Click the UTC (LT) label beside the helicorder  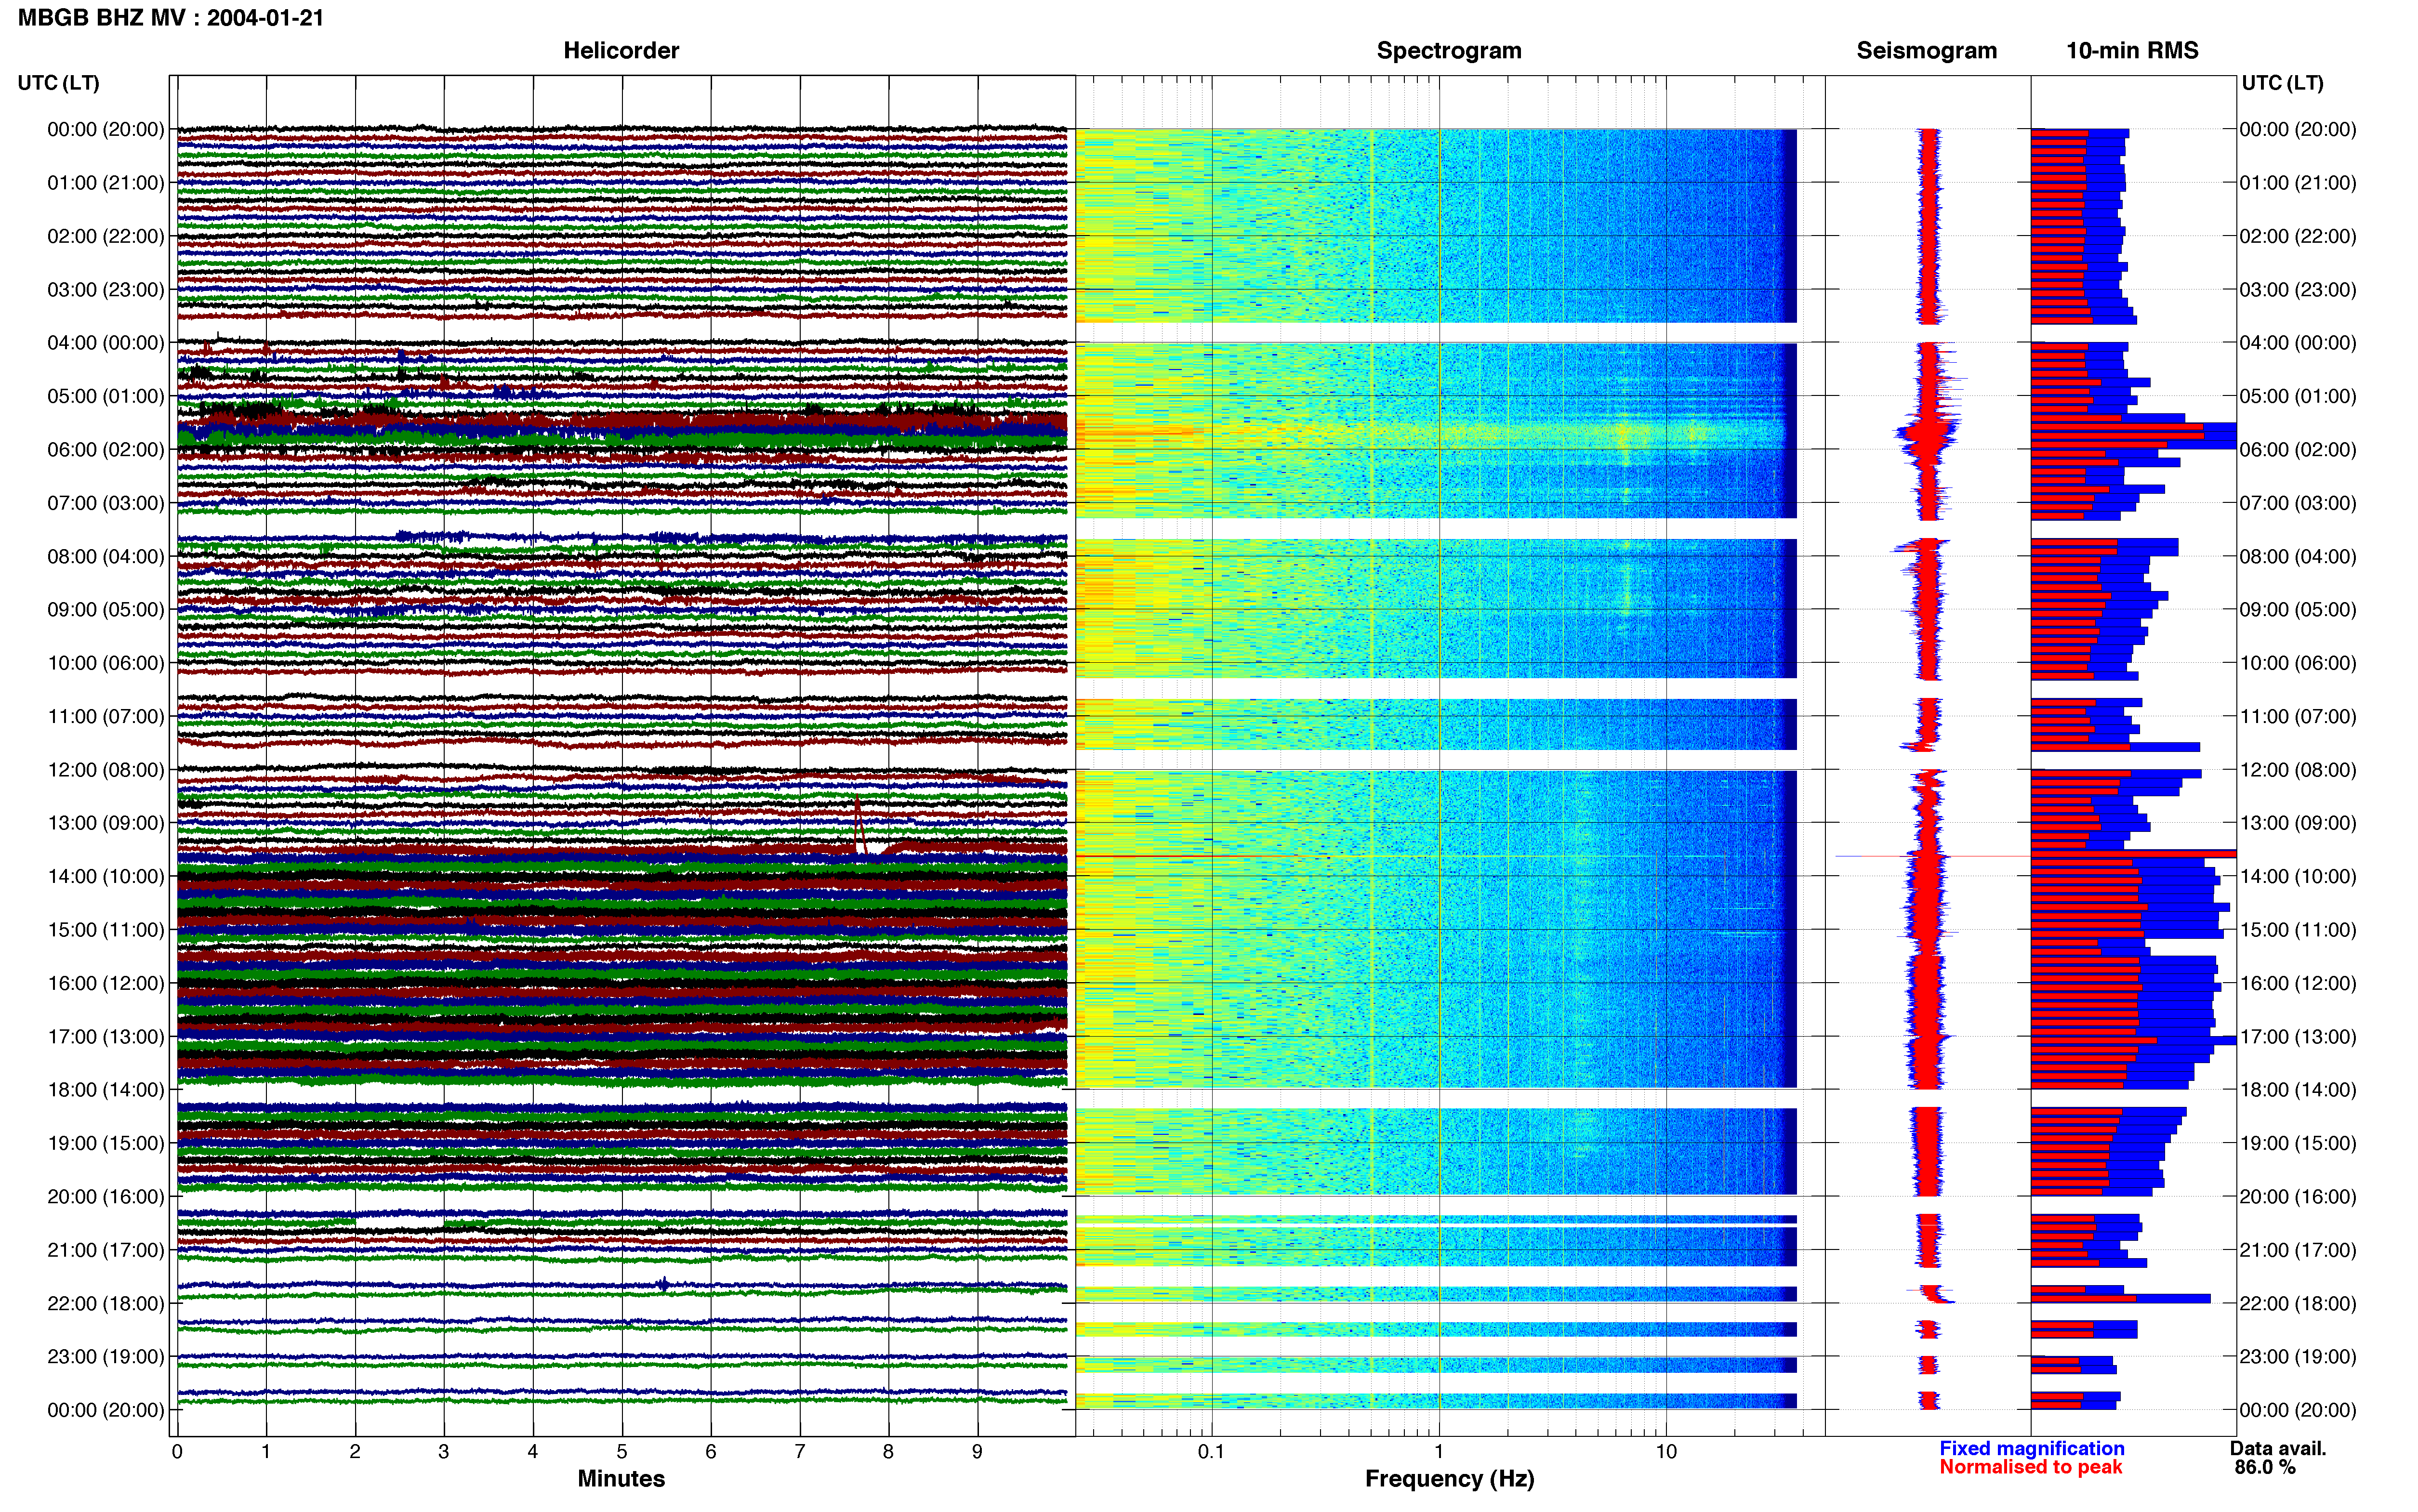[x=59, y=83]
